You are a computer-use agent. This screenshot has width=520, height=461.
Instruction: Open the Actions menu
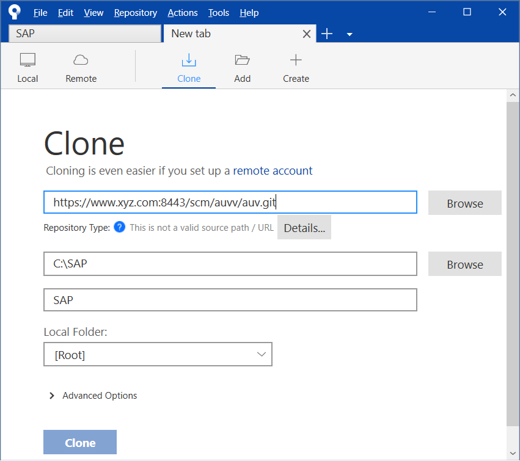pyautogui.click(x=183, y=13)
